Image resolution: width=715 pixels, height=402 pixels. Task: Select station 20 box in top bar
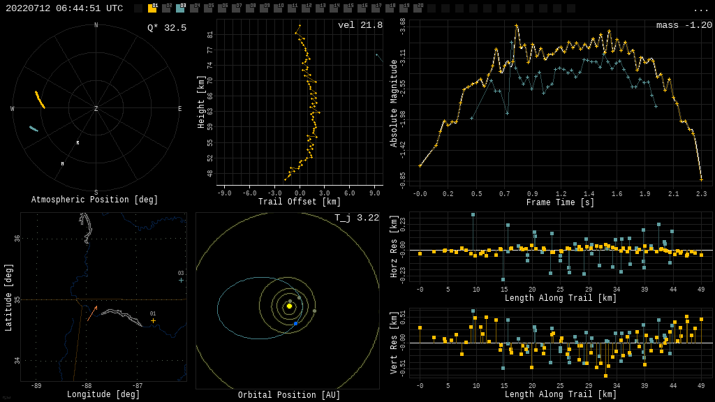[418, 8]
